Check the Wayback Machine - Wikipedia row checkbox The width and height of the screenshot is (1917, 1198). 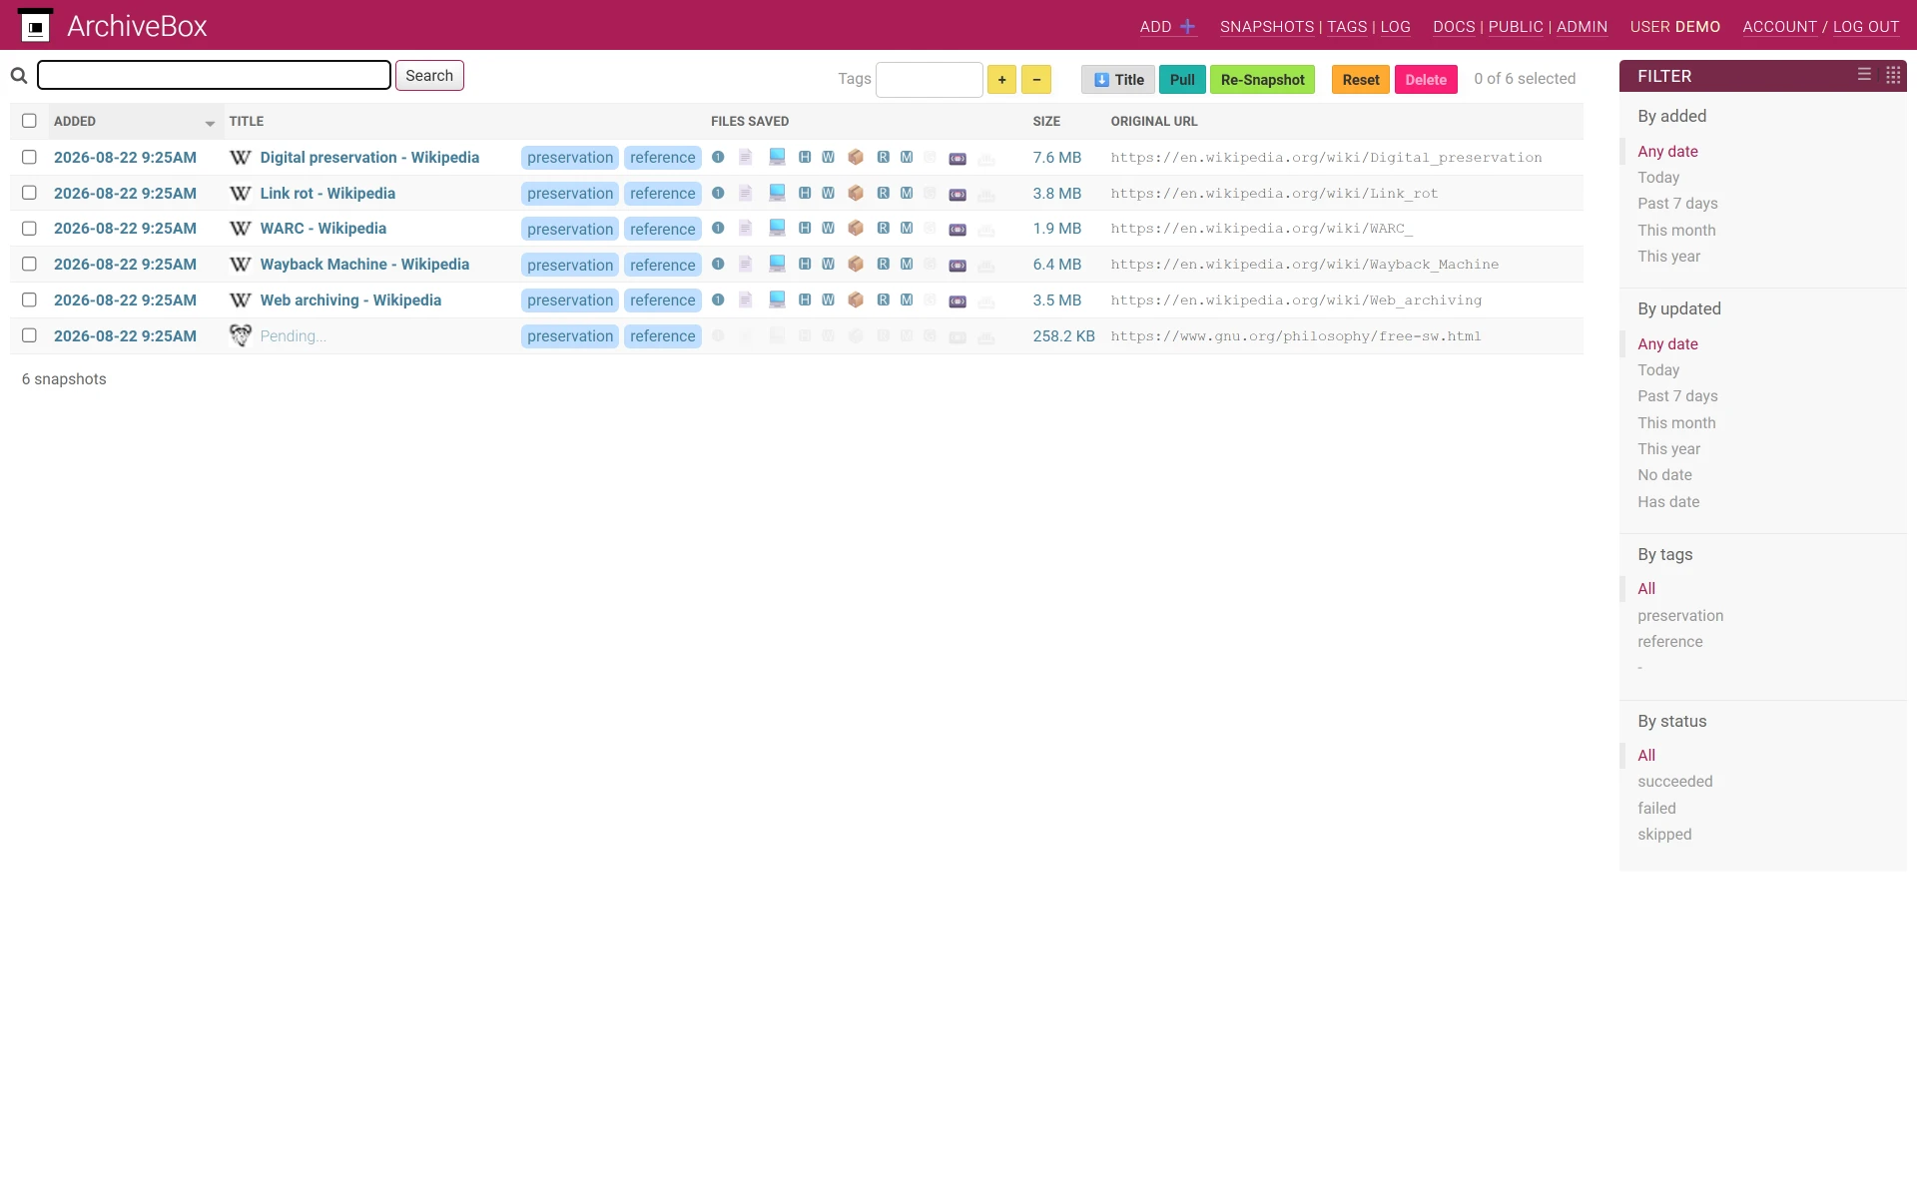point(29,265)
